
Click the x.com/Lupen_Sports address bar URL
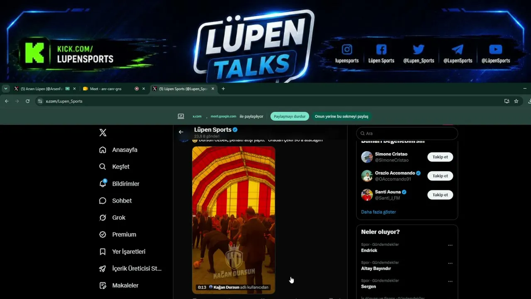click(x=64, y=101)
